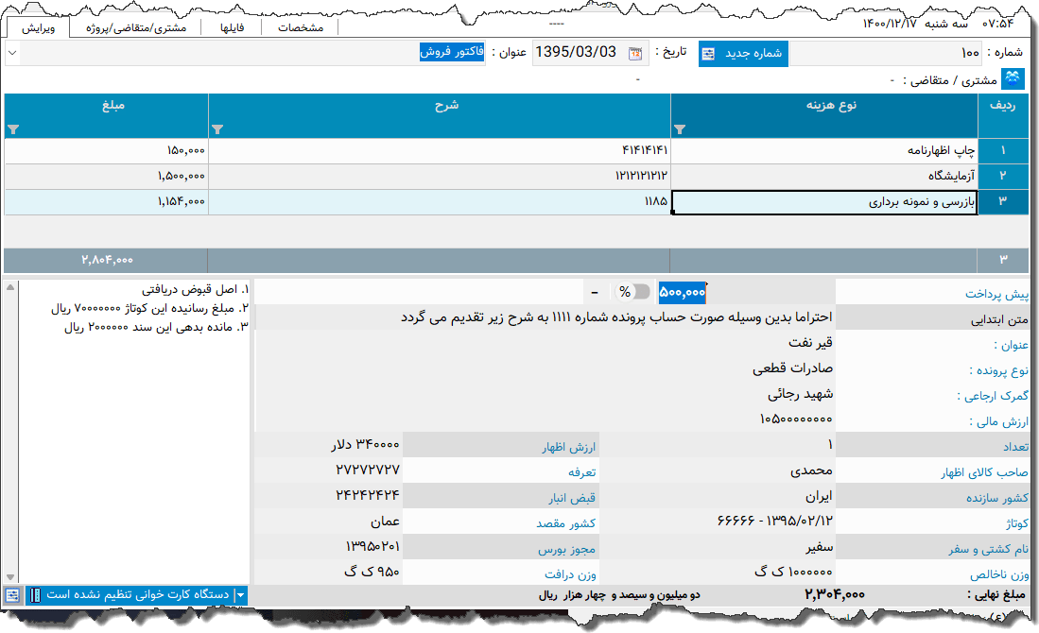Open the عنوان dropdown arrow
Screen dimensions: 1039x633
(x=12, y=53)
